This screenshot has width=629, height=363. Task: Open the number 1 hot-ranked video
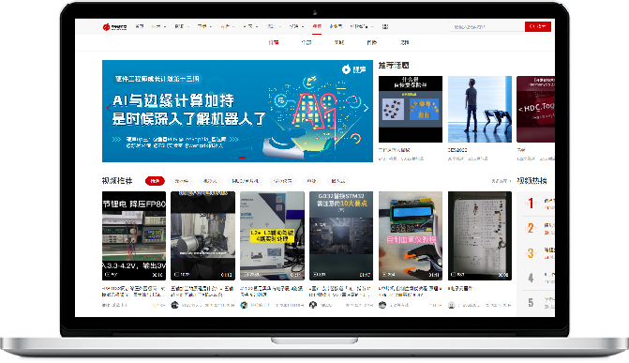tap(540, 204)
